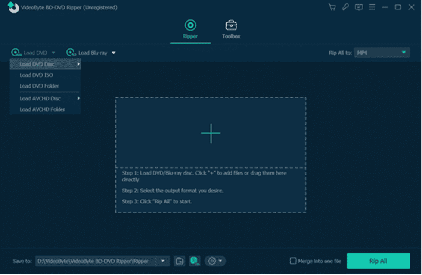Open the hamburger menu icon

(372, 7)
